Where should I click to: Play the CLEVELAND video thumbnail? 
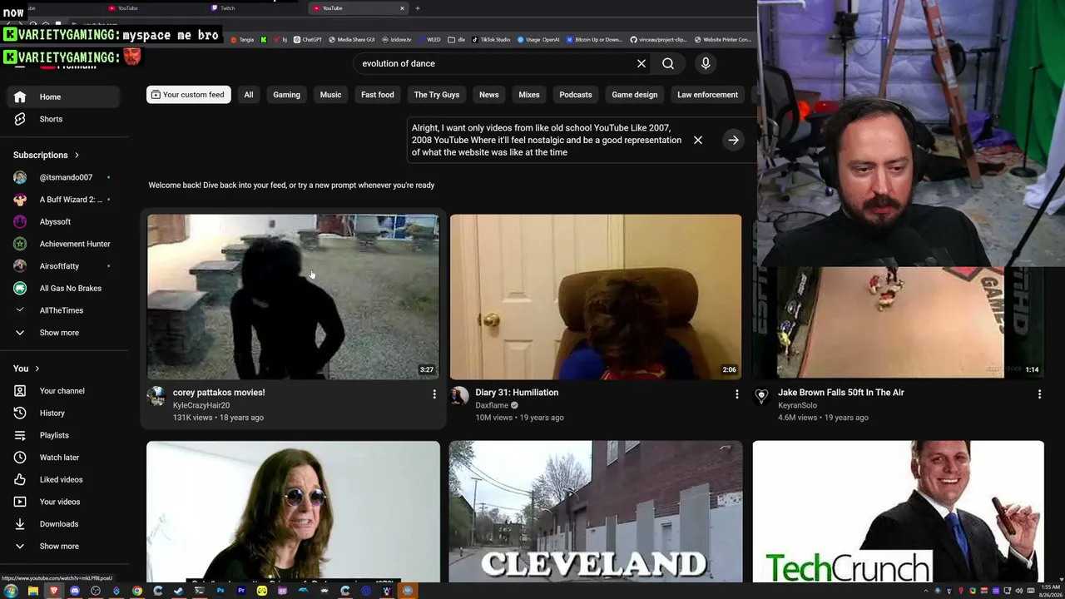click(596, 512)
